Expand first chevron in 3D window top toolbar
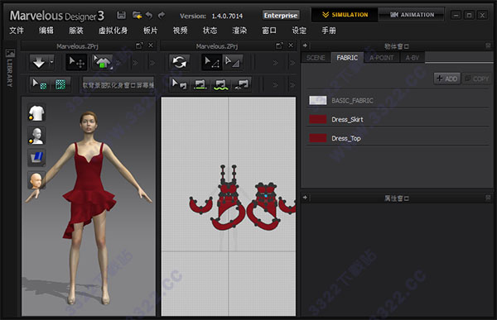Viewport: 497px width, 320px height. pos(118,62)
